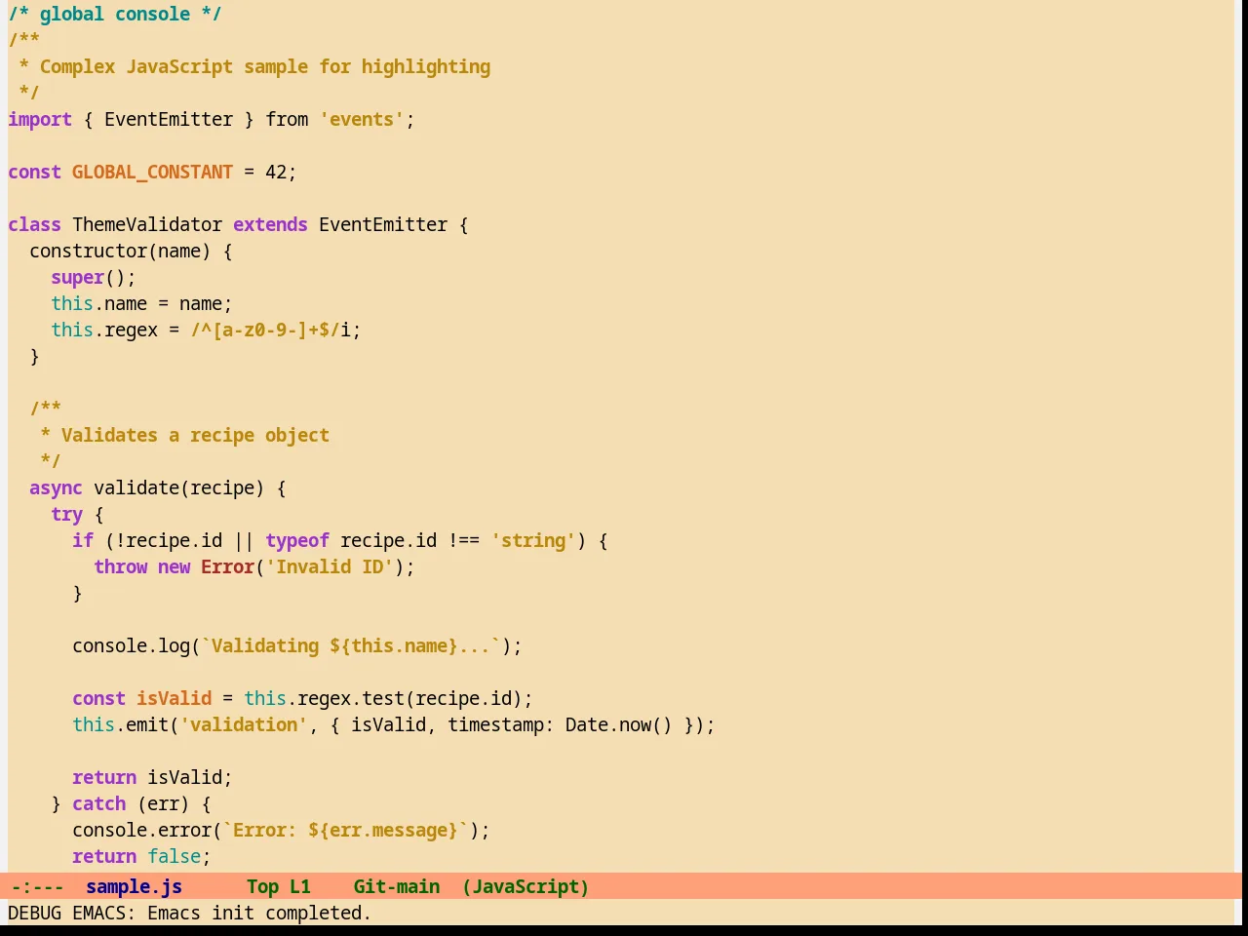Click the 'EventEmitter' name in import statement
Image resolution: width=1248 pixels, height=936 pixels.
tap(169, 119)
